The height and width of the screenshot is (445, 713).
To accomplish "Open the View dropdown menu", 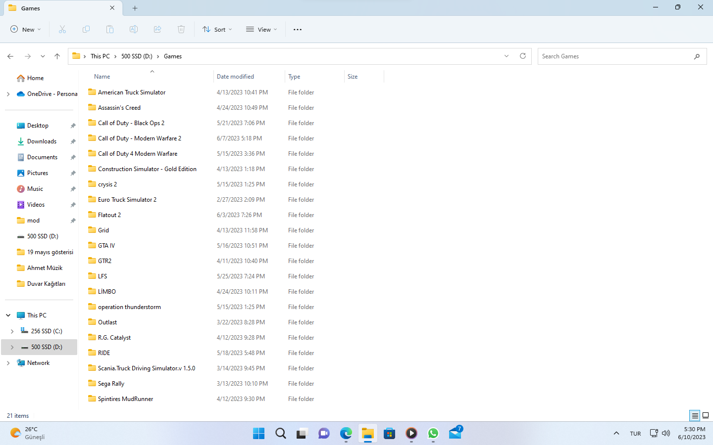I will [261, 30].
